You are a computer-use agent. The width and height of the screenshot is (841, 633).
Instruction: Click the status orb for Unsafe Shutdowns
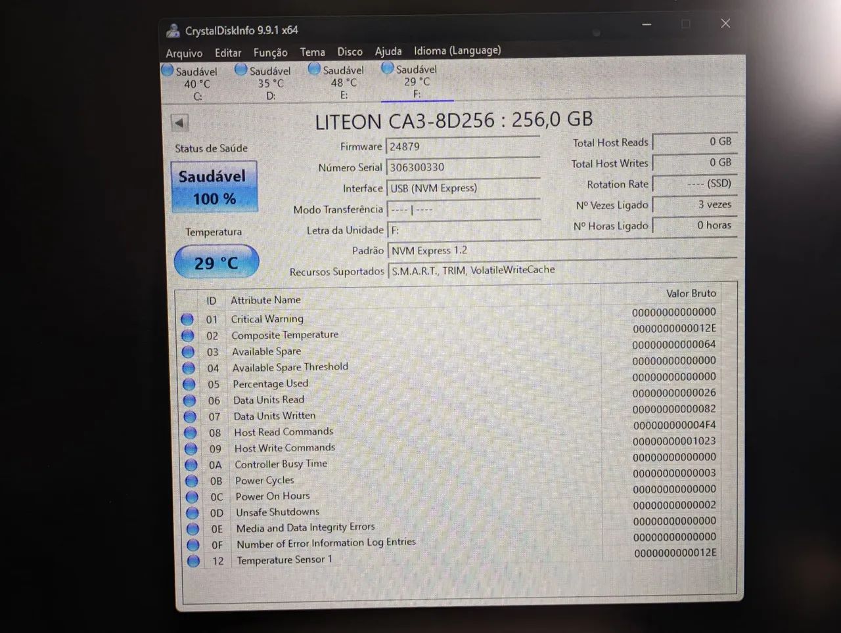pyautogui.click(x=193, y=513)
